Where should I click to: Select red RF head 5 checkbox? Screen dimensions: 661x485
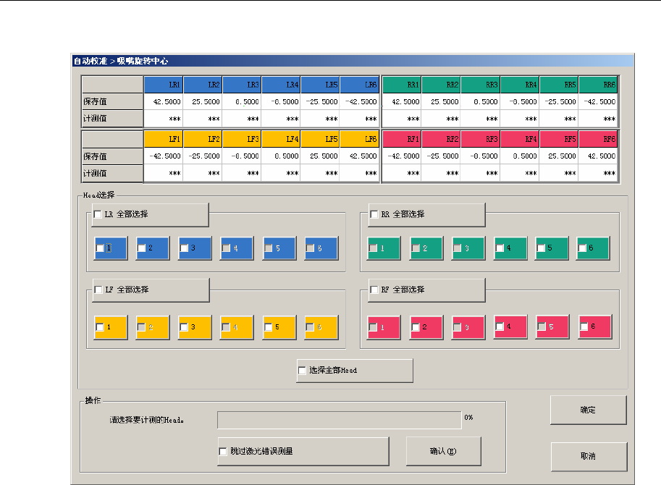click(542, 326)
